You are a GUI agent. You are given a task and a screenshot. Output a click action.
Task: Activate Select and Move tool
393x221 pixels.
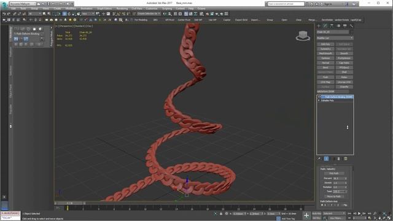(64, 14)
